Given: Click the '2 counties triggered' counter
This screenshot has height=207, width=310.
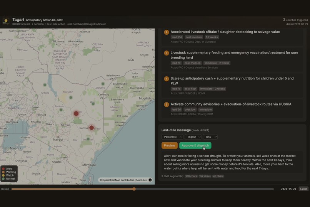Looking at the screenshot, I should [295, 20].
